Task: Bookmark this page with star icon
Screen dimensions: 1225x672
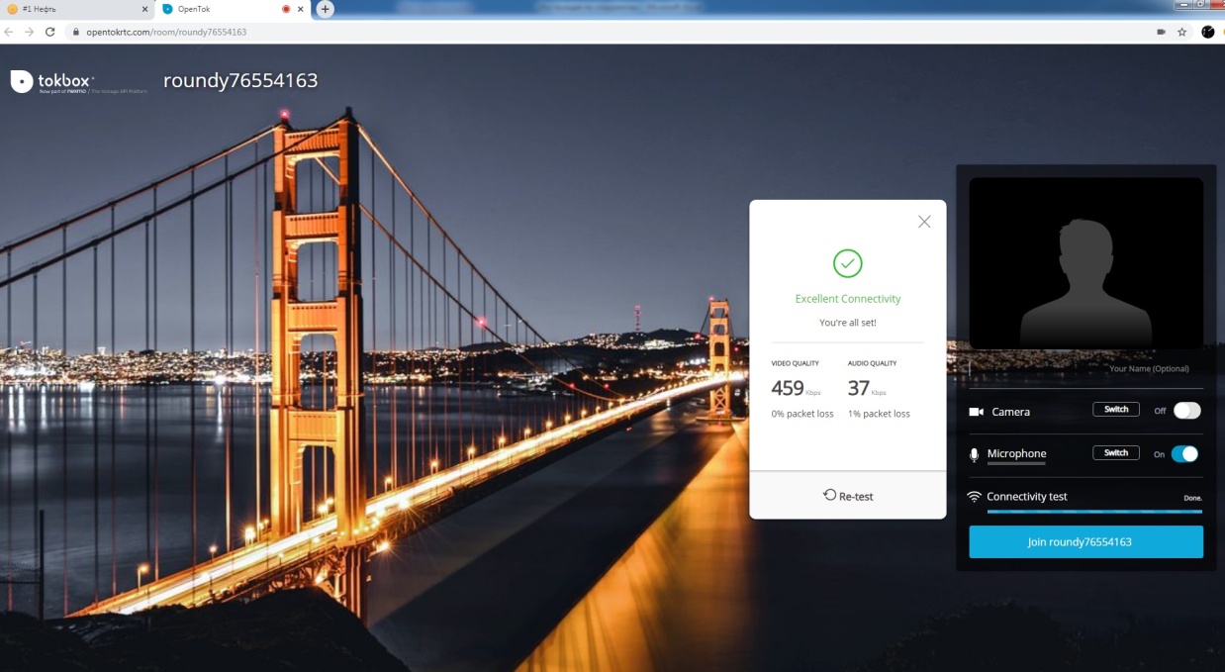Action: [x=1181, y=32]
